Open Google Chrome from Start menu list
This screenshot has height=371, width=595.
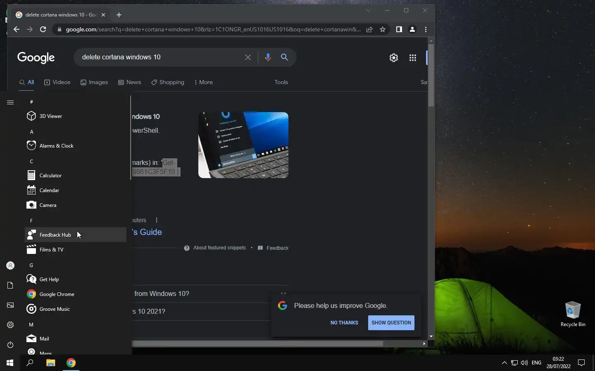coord(76,294)
